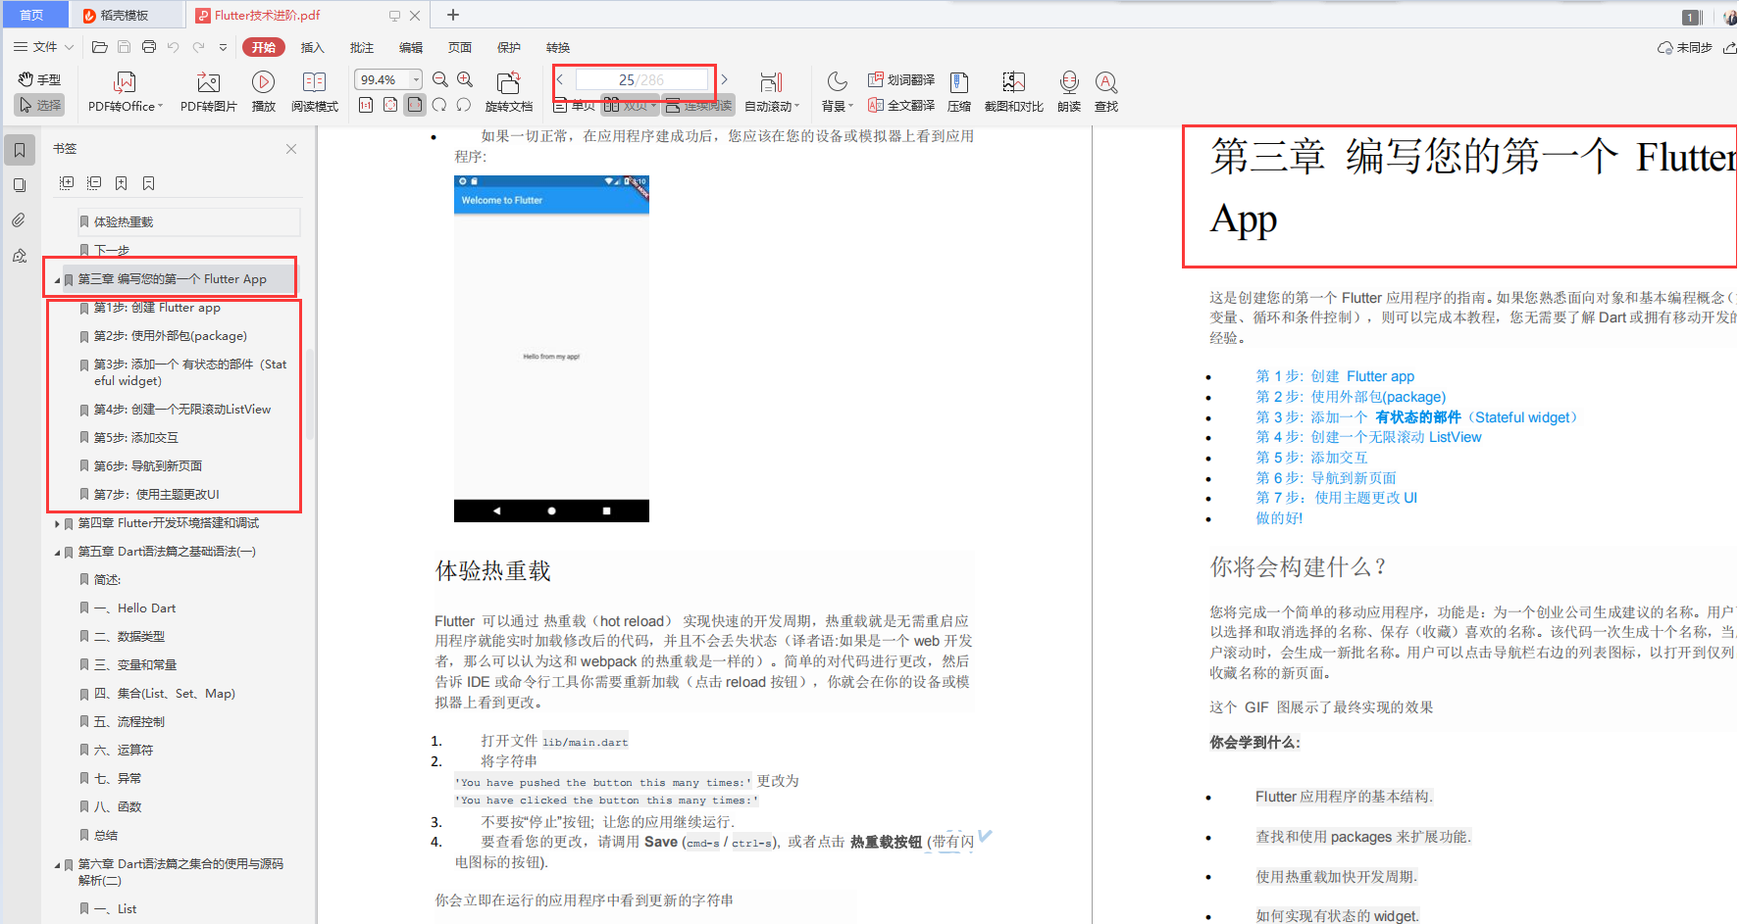Click the delete bookmark icon
Screen dimensions: 1739x924
148,183
